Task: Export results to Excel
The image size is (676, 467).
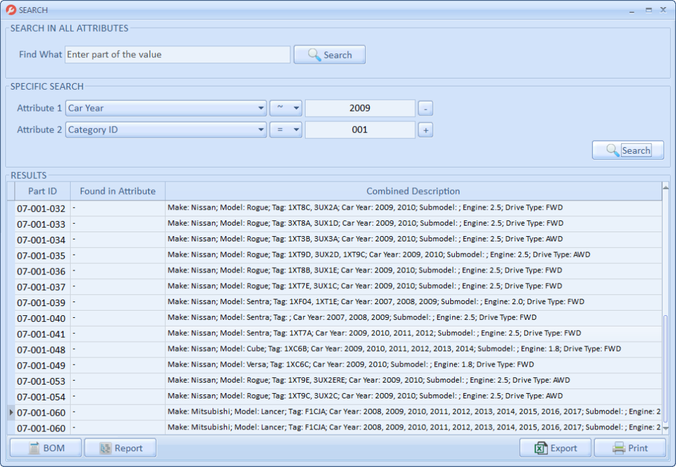Action: point(555,449)
